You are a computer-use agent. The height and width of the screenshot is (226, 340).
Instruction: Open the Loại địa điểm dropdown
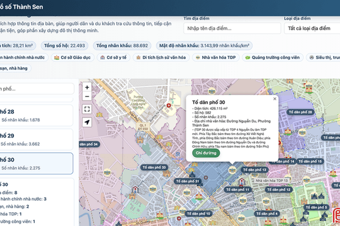pyautogui.click(x=312, y=28)
